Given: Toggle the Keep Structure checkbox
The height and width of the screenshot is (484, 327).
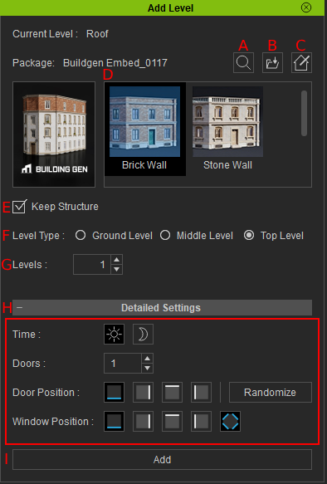Looking at the screenshot, I should pyautogui.click(x=19, y=207).
